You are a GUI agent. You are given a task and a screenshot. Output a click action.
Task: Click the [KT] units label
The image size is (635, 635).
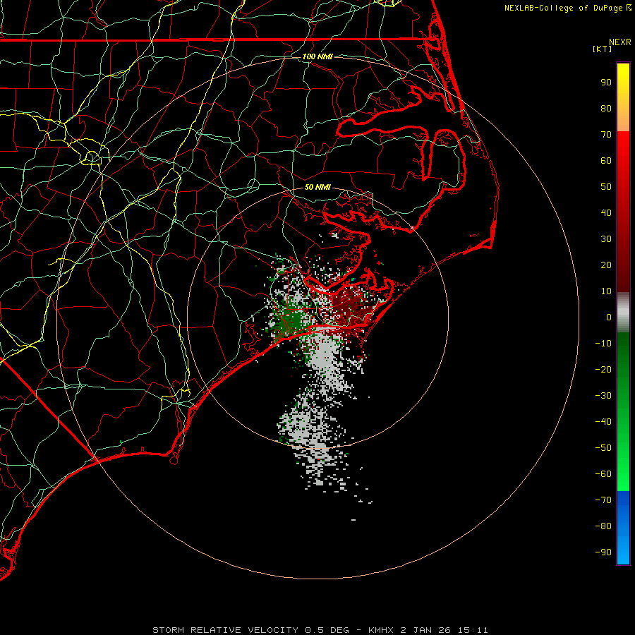603,49
